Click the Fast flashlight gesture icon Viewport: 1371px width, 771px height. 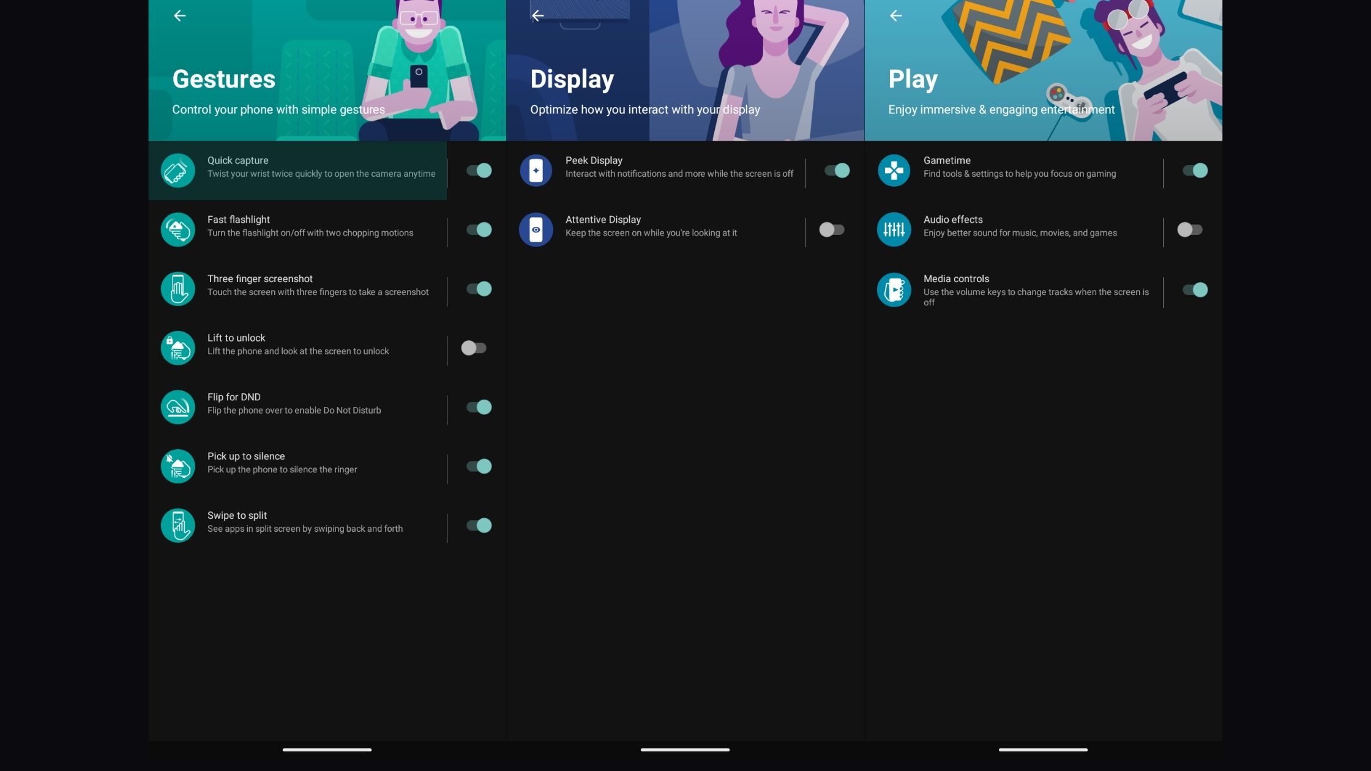(x=178, y=229)
